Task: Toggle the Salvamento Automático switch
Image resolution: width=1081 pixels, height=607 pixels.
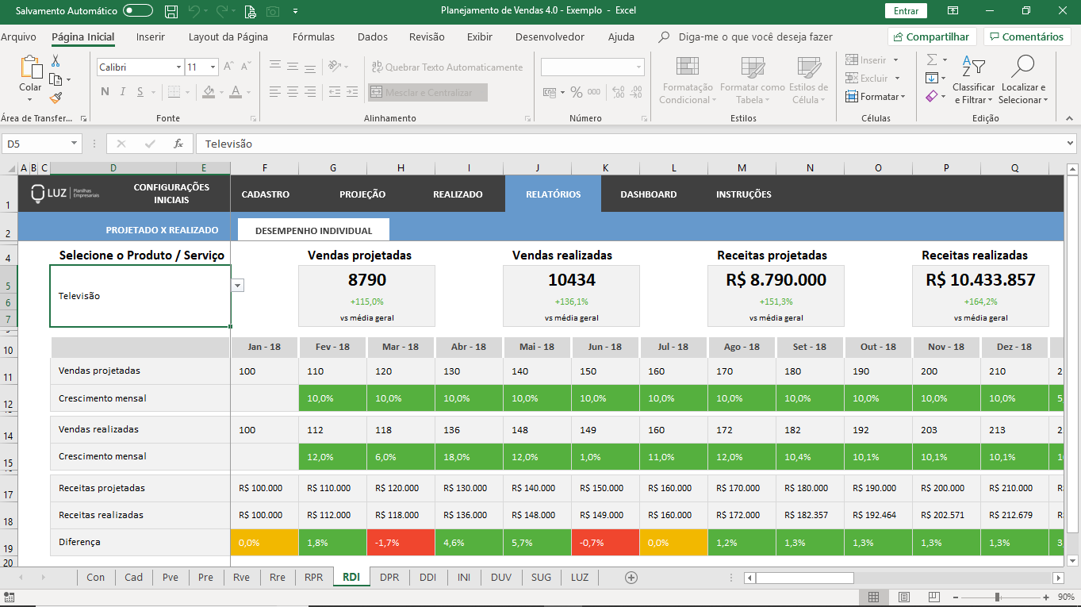Action: [x=138, y=11]
